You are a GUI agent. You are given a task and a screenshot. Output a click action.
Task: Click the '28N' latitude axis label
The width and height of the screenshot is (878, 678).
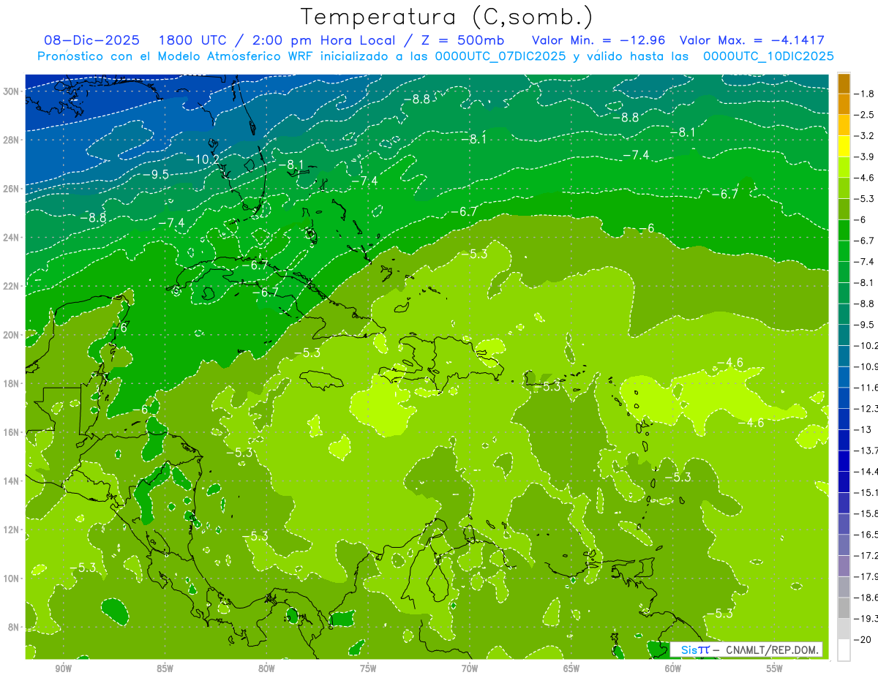pyautogui.click(x=11, y=140)
